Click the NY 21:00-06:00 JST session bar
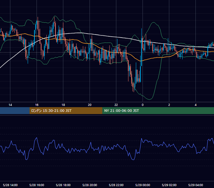Image resolution: width=214 pixels, height=188 pixels. (x=158, y=111)
